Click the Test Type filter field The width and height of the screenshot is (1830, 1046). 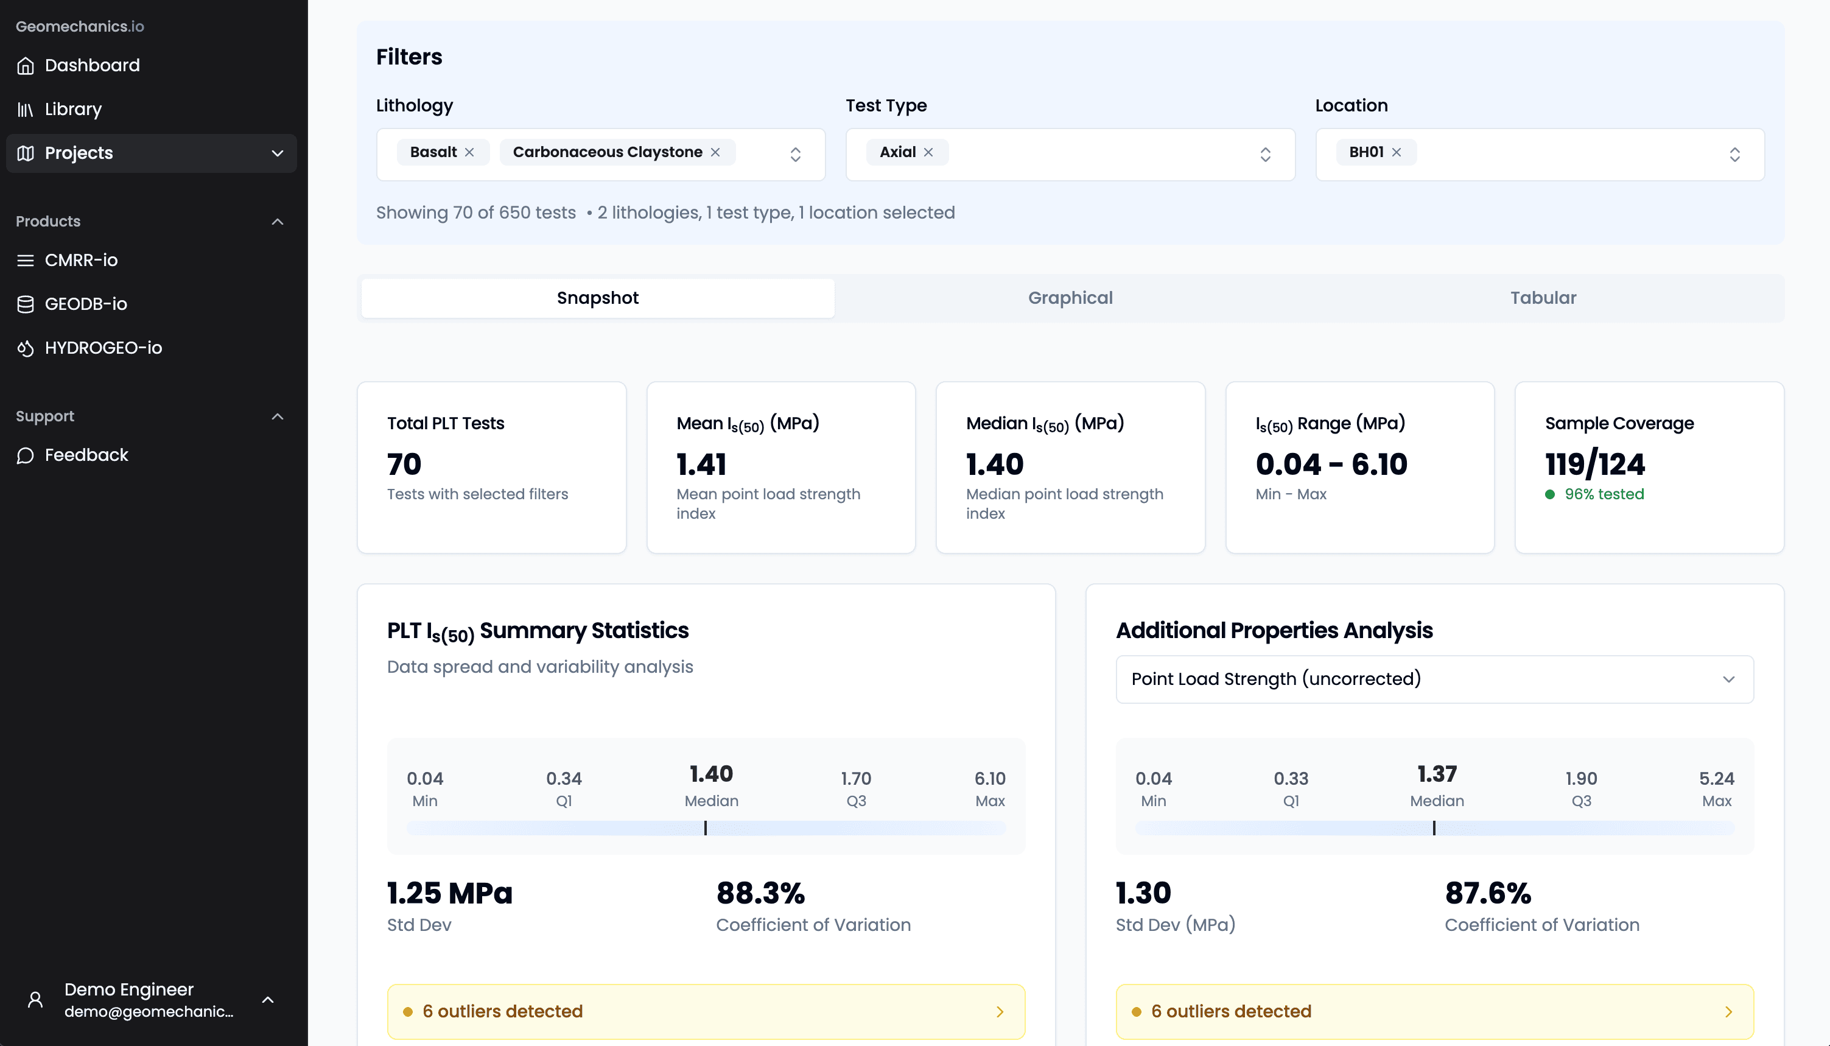(x=1099, y=155)
